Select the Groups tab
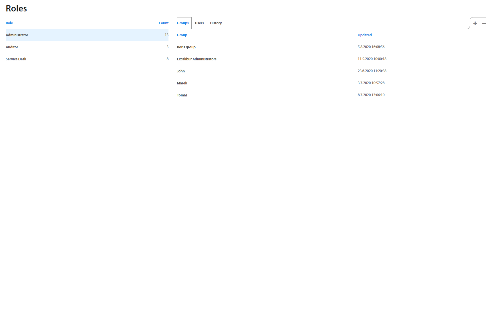Image resolution: width=492 pixels, height=309 pixels. click(183, 23)
